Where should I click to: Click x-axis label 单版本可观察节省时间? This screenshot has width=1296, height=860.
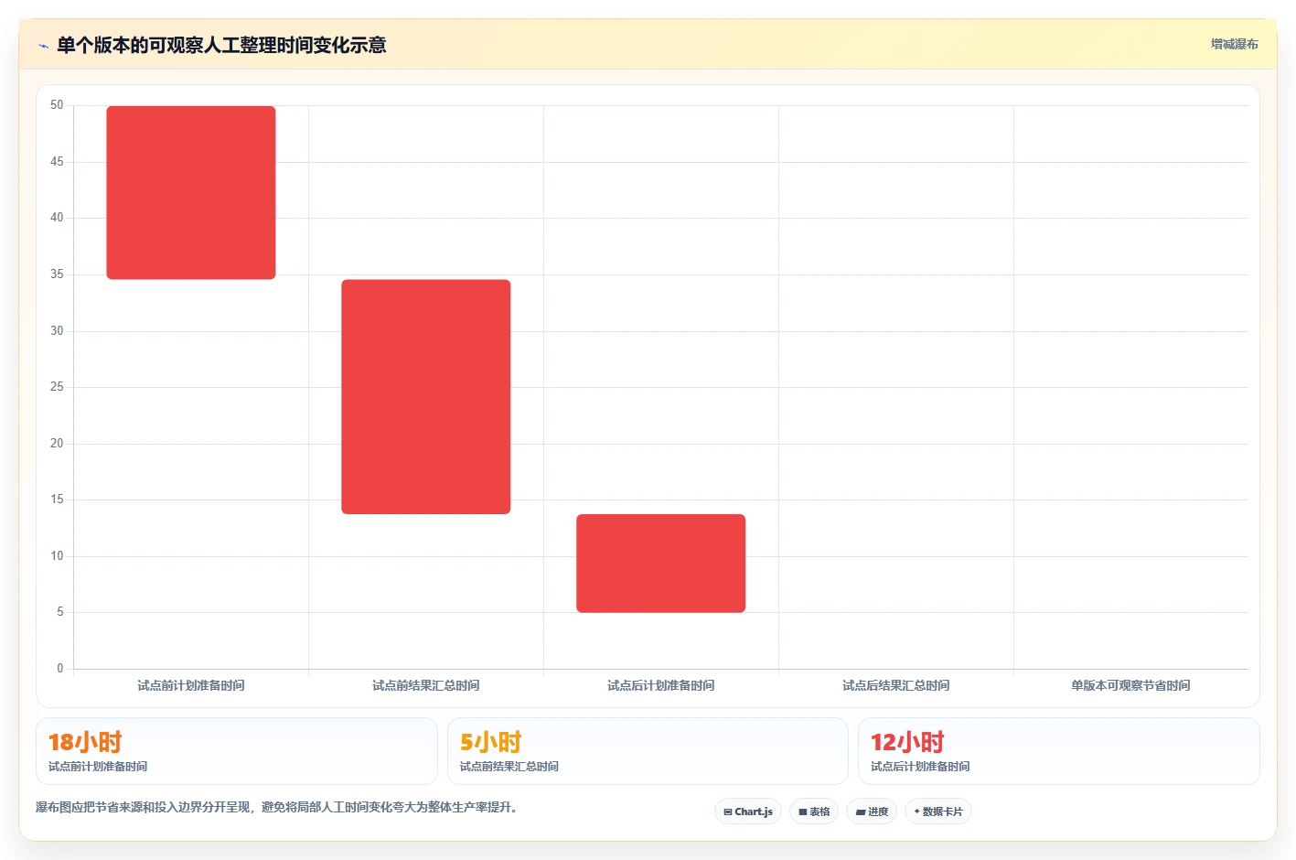(1131, 685)
